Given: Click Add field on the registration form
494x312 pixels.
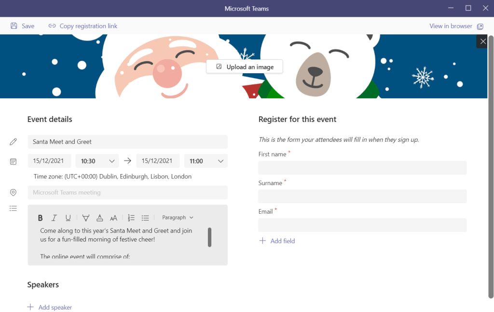Looking at the screenshot, I should [x=277, y=241].
